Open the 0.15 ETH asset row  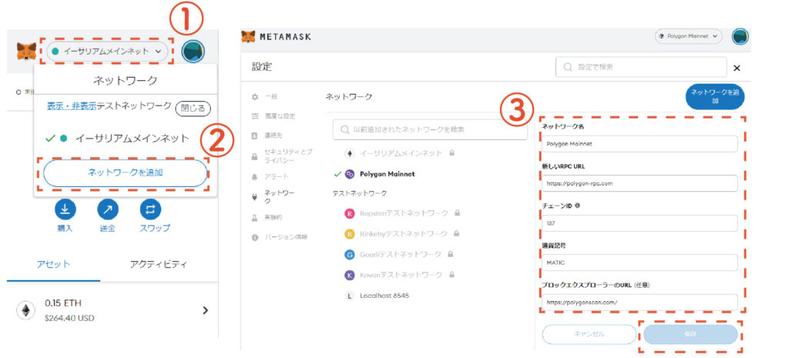112,311
